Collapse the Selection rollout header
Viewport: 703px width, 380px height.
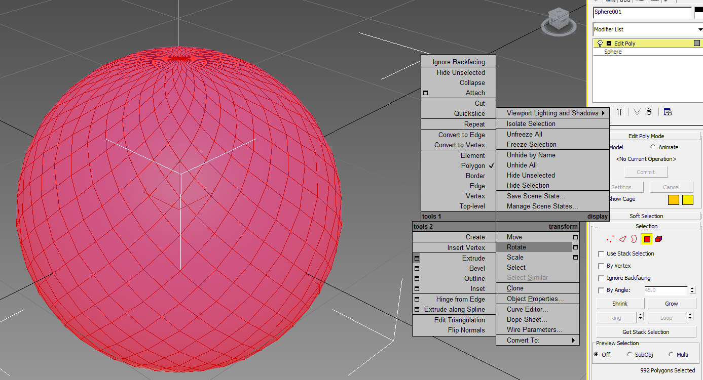click(646, 226)
